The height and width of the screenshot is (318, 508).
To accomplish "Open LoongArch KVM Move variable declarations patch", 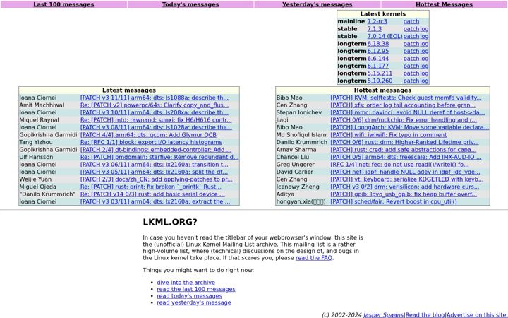I will pyautogui.click(x=409, y=127).
